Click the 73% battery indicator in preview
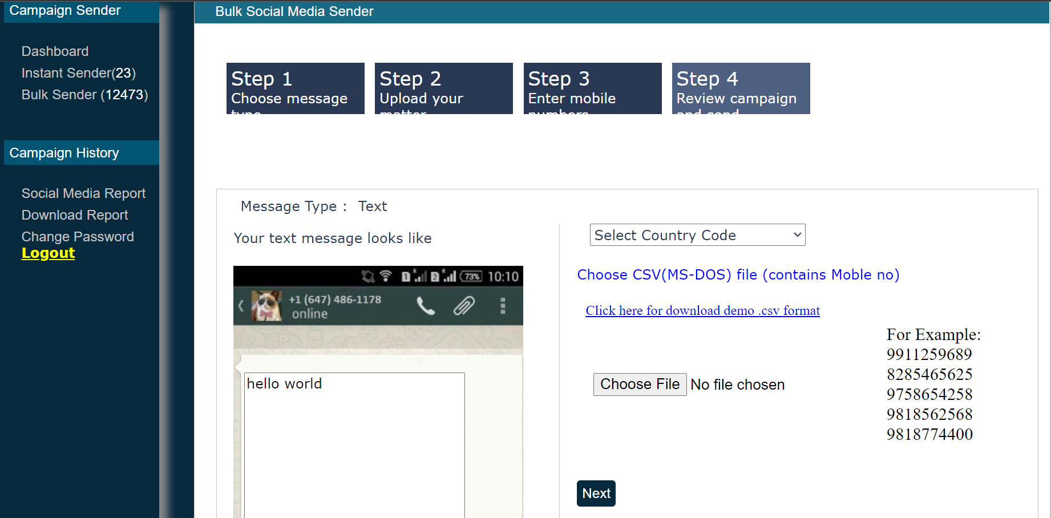The height and width of the screenshot is (518, 1051). (471, 277)
